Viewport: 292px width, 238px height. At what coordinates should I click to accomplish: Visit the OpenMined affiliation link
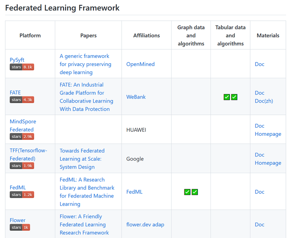point(140,64)
